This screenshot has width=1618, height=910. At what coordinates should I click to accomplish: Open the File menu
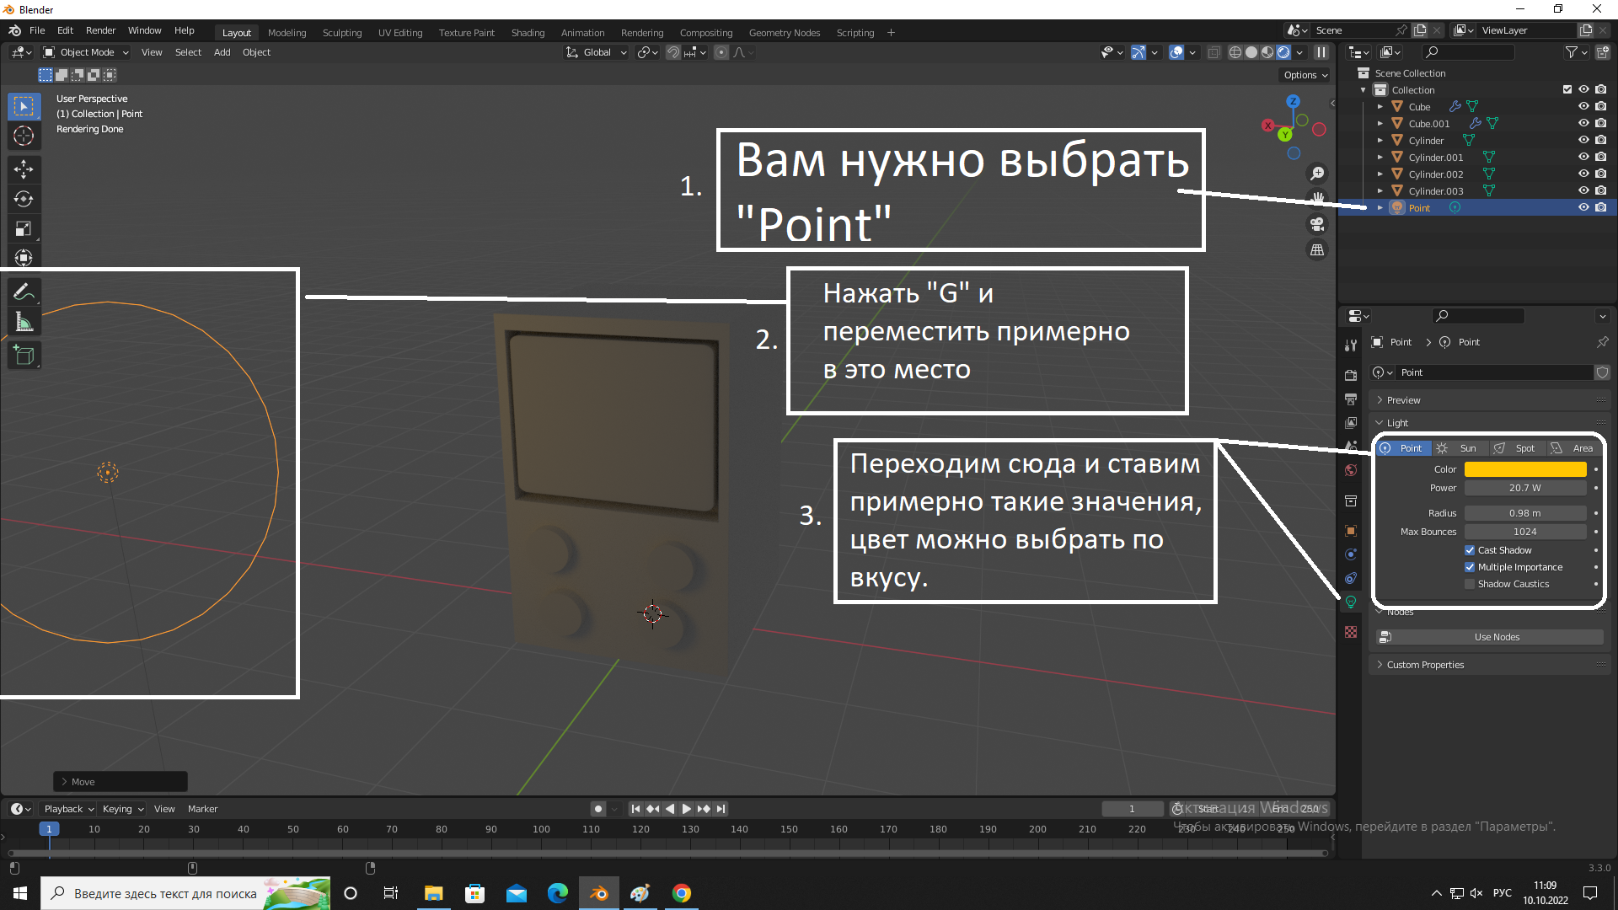click(x=37, y=30)
